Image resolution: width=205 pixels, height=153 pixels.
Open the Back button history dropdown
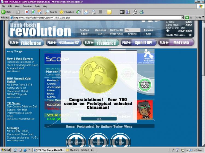pyautogui.click(x=13, y=12)
